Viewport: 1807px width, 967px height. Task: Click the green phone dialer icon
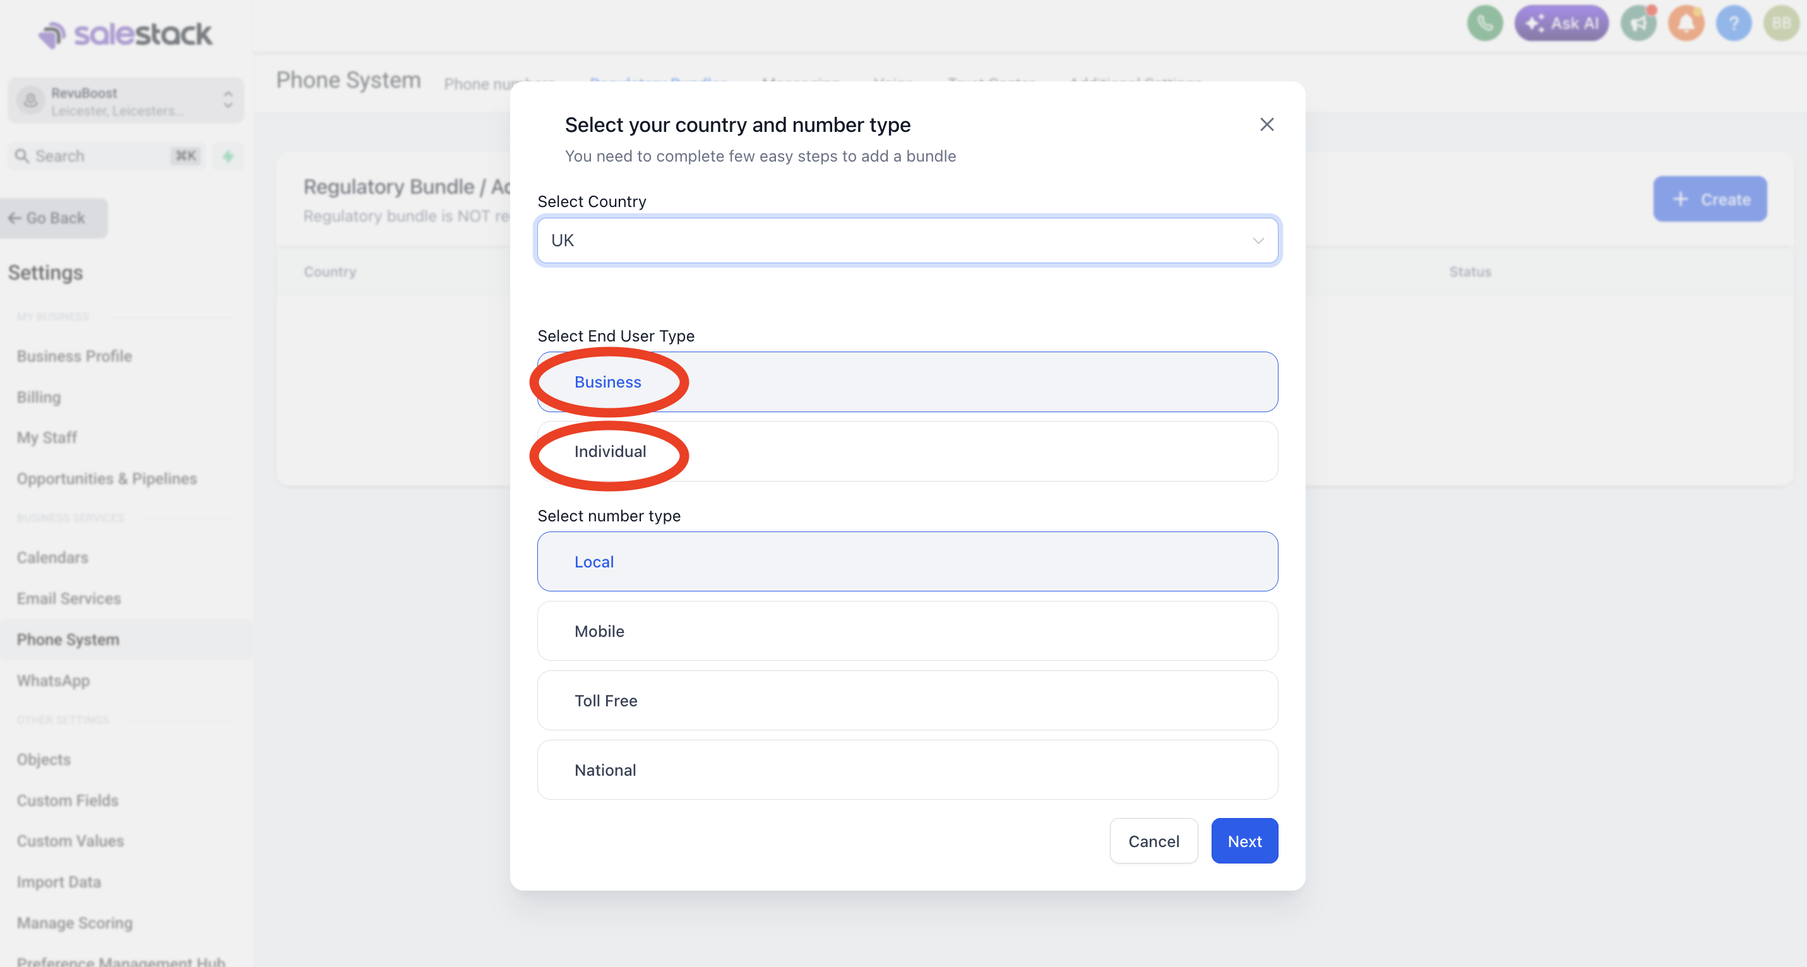pos(1484,24)
